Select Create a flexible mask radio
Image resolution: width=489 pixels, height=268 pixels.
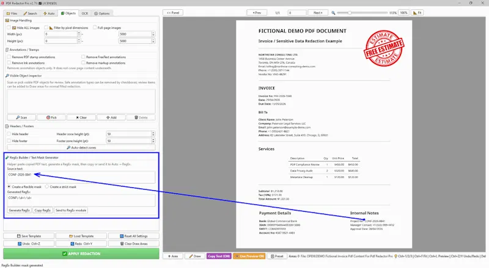coord(9,187)
